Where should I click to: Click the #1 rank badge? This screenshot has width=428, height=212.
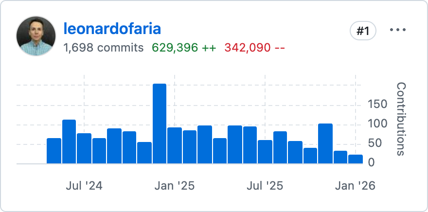pyautogui.click(x=363, y=31)
